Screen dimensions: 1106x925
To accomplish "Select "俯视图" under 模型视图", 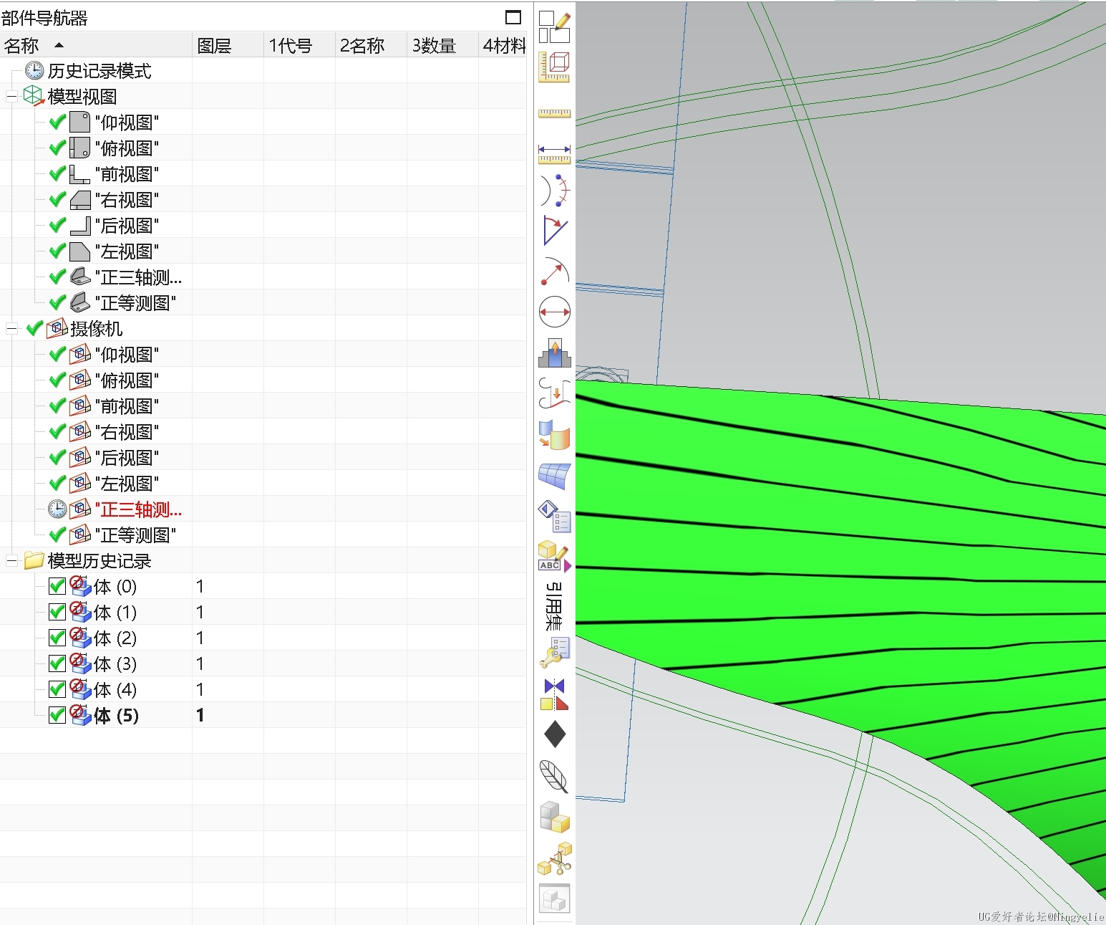I will [x=127, y=148].
